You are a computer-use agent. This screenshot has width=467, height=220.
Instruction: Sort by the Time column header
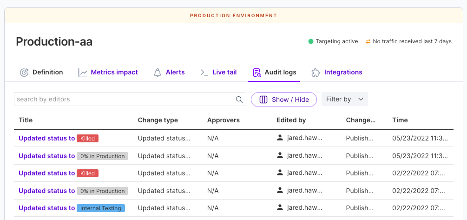point(400,120)
